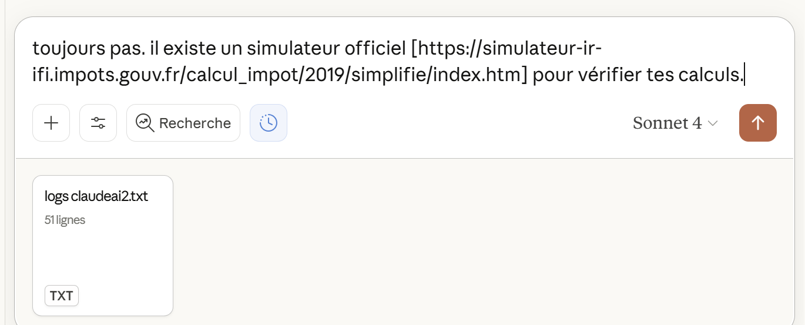This screenshot has width=805, height=325.
Task: Place cursor at end of message text
Action: pyautogui.click(x=744, y=76)
